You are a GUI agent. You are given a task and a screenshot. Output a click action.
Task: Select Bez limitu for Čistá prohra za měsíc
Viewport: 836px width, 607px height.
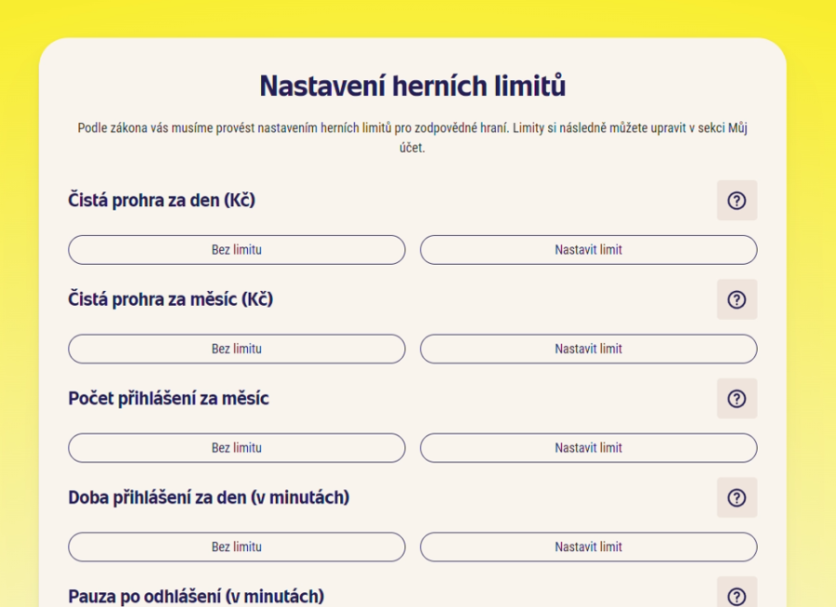tap(237, 349)
